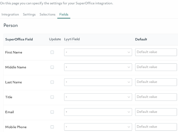Open Last Name Lyyti Field dropdown
The image size is (178, 132).
(x=98, y=82)
